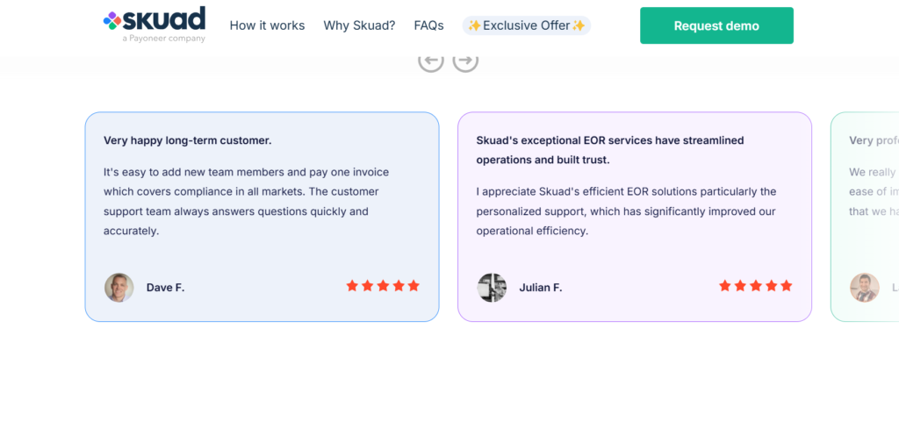
Task: Click Julian's EOR services review headline
Action: click(x=609, y=150)
